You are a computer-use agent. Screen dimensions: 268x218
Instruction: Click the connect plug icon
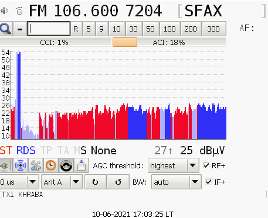coord(6,165)
